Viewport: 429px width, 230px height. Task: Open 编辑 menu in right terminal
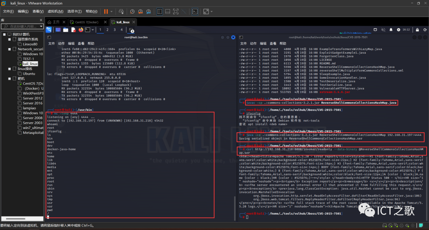coord(263,43)
